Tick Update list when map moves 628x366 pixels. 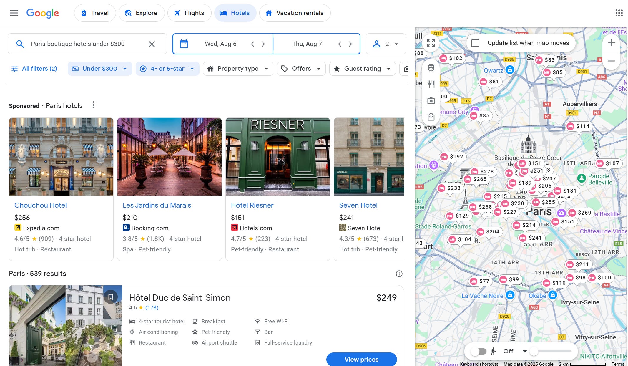pyautogui.click(x=475, y=43)
